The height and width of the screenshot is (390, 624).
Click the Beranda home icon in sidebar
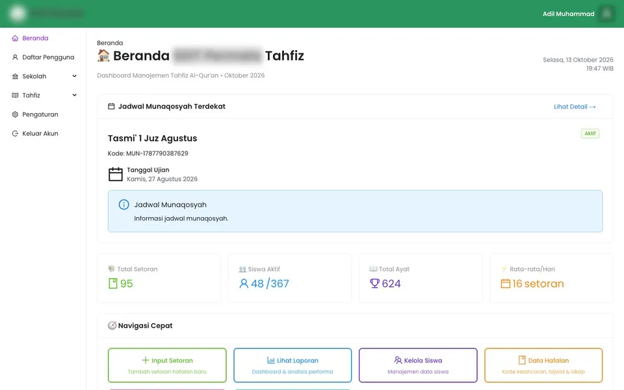(x=15, y=38)
